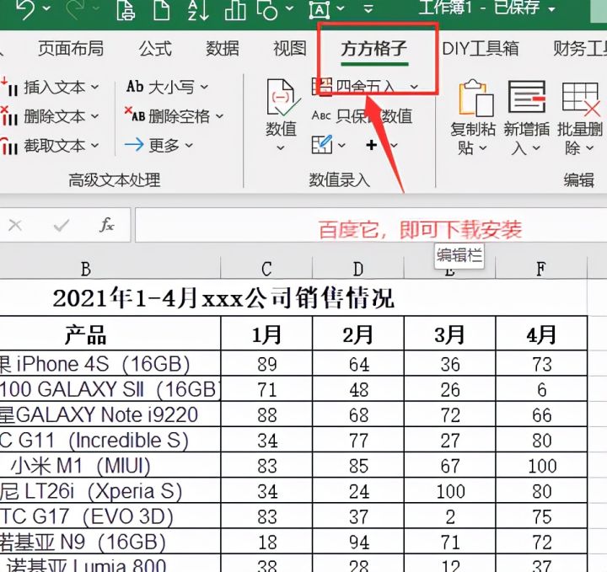
Task: Click 4月 value 6 in GALAXY SII row
Action: (x=541, y=389)
